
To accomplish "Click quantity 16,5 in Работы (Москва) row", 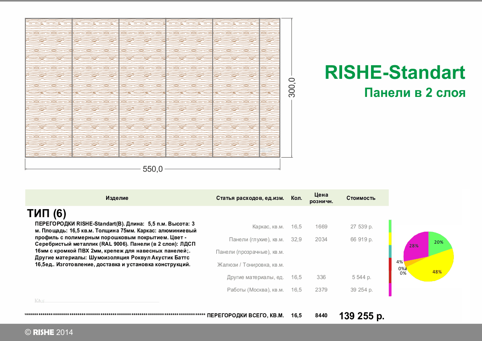I will click(x=296, y=290).
